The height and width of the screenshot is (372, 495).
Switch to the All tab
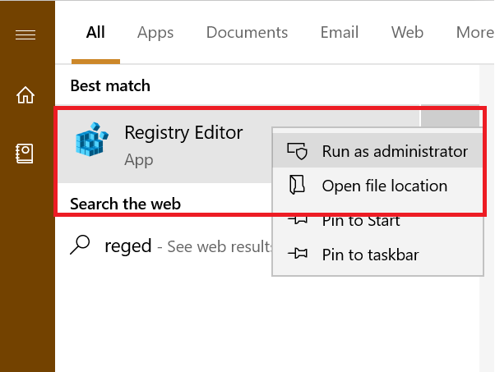tap(95, 32)
